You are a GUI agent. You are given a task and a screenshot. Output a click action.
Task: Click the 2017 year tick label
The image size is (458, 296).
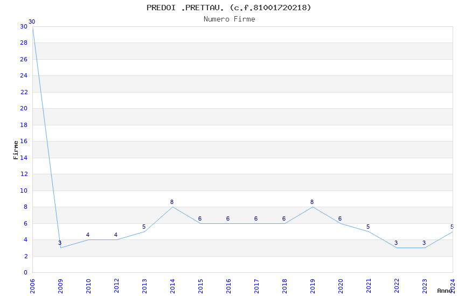(x=256, y=286)
